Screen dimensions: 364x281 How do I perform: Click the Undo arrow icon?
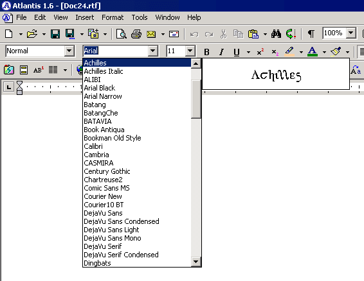click(194, 34)
